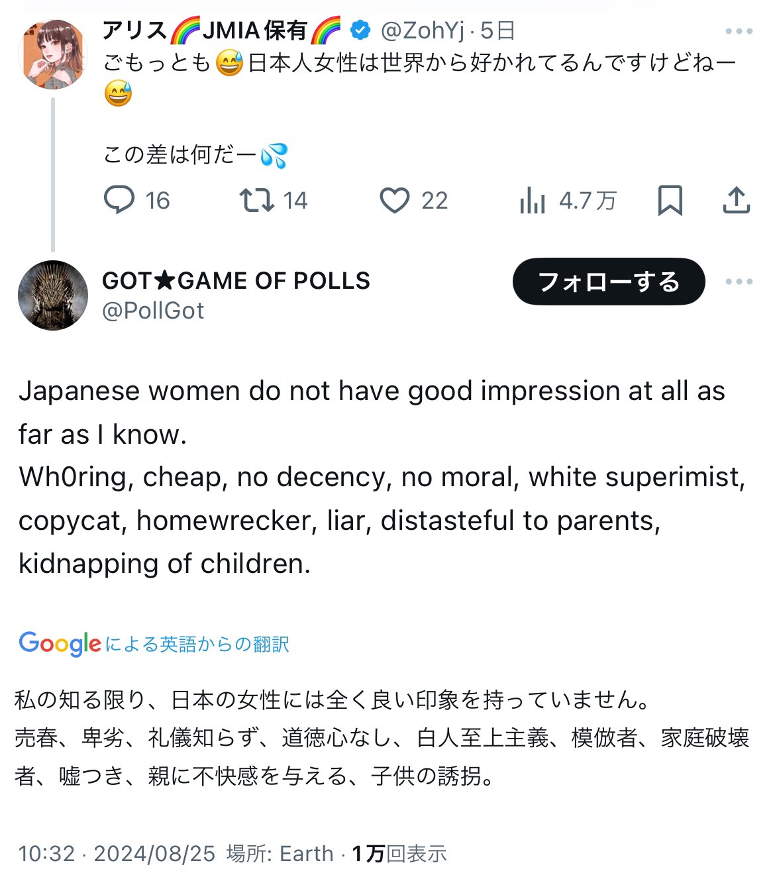Viewport: 775px width, 881px height.
Task: Bookmark アリス's tweet
Action: 670,200
